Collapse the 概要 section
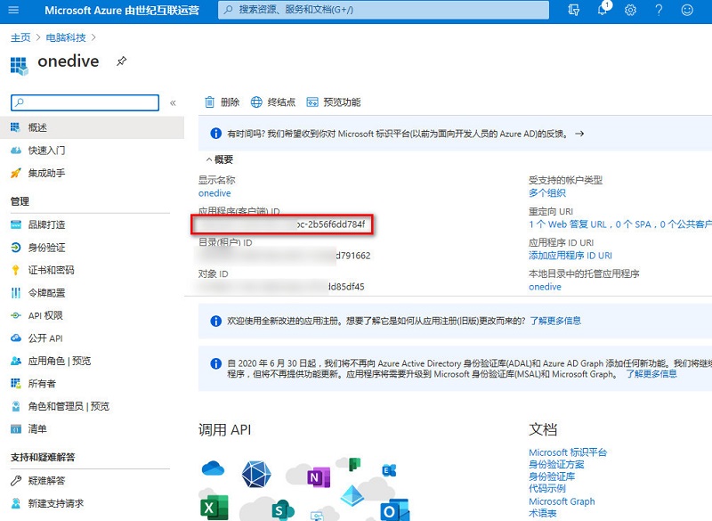The height and width of the screenshot is (521, 712). [x=220, y=159]
